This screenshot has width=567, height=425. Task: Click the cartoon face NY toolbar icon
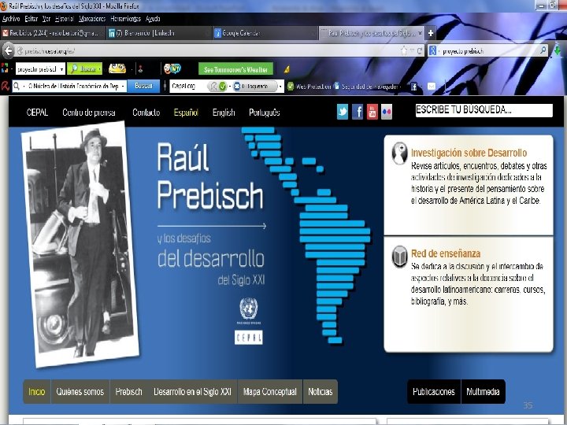(172, 68)
